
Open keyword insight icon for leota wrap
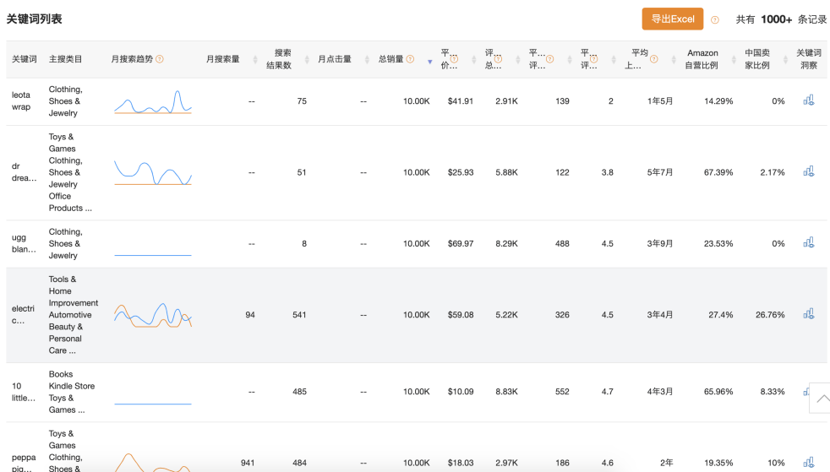809,100
